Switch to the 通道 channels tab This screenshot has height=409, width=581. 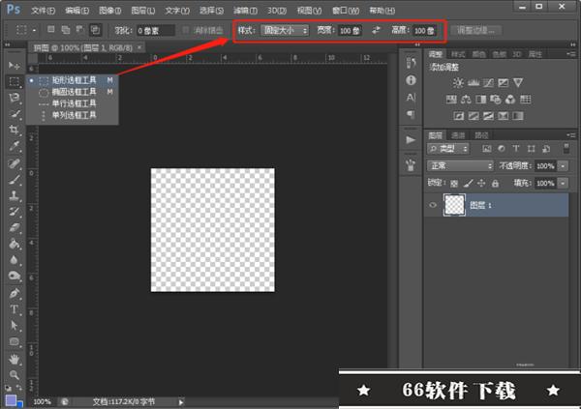point(458,135)
